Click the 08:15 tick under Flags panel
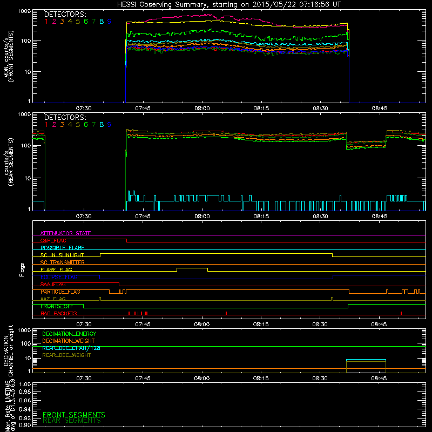This screenshot has height=432, width=432. [x=261, y=325]
